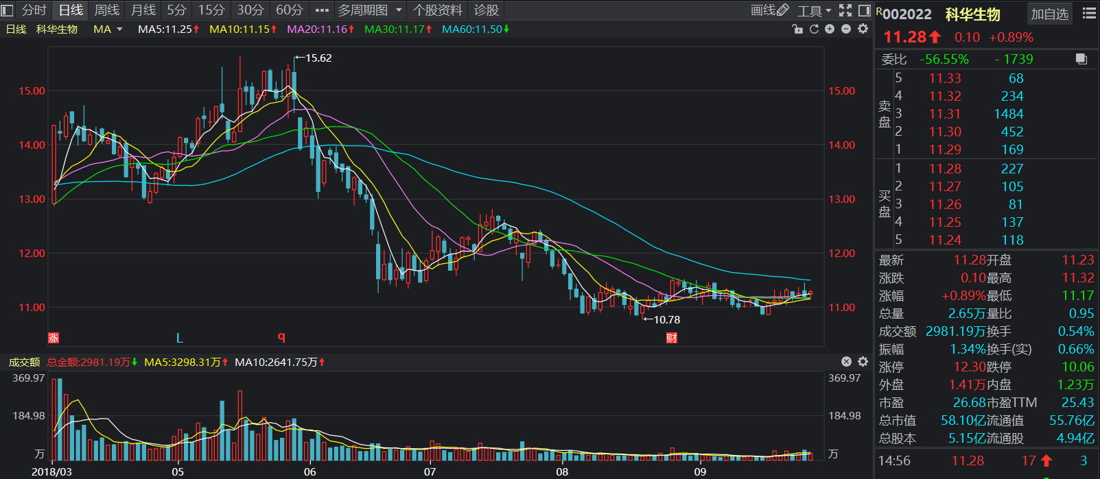Image resolution: width=1100 pixels, height=479 pixels.
Task: Toggle fullscreen chart expand icon
Action: point(845,10)
